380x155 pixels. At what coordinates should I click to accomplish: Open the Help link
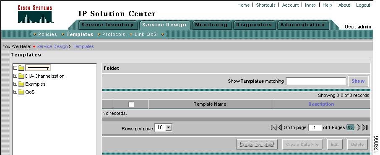coord(327,5)
